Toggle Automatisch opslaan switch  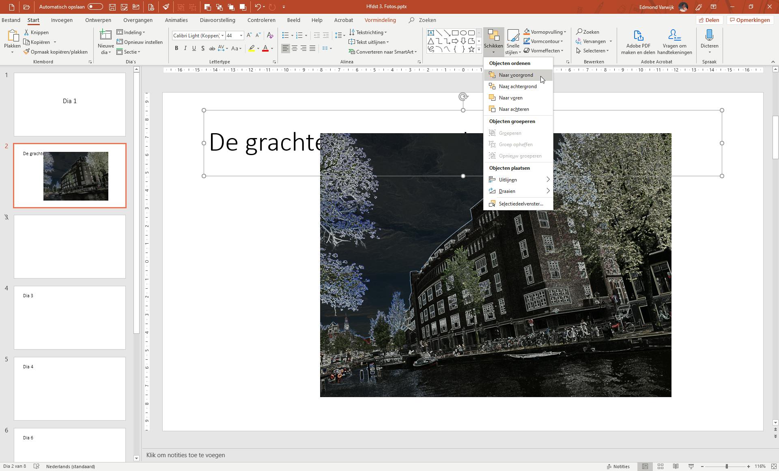[95, 7]
